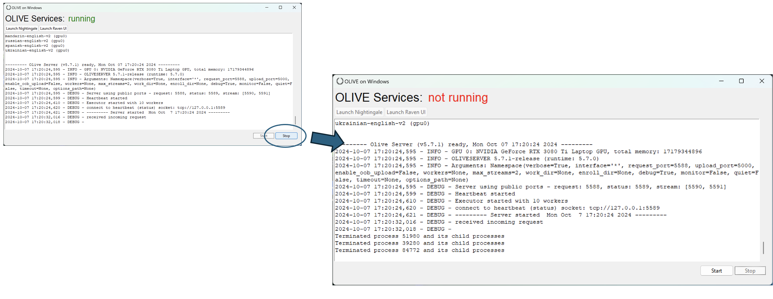The width and height of the screenshot is (773, 299).
Task: Click the log scrollbar thumb in the running window
Action: (x=295, y=120)
